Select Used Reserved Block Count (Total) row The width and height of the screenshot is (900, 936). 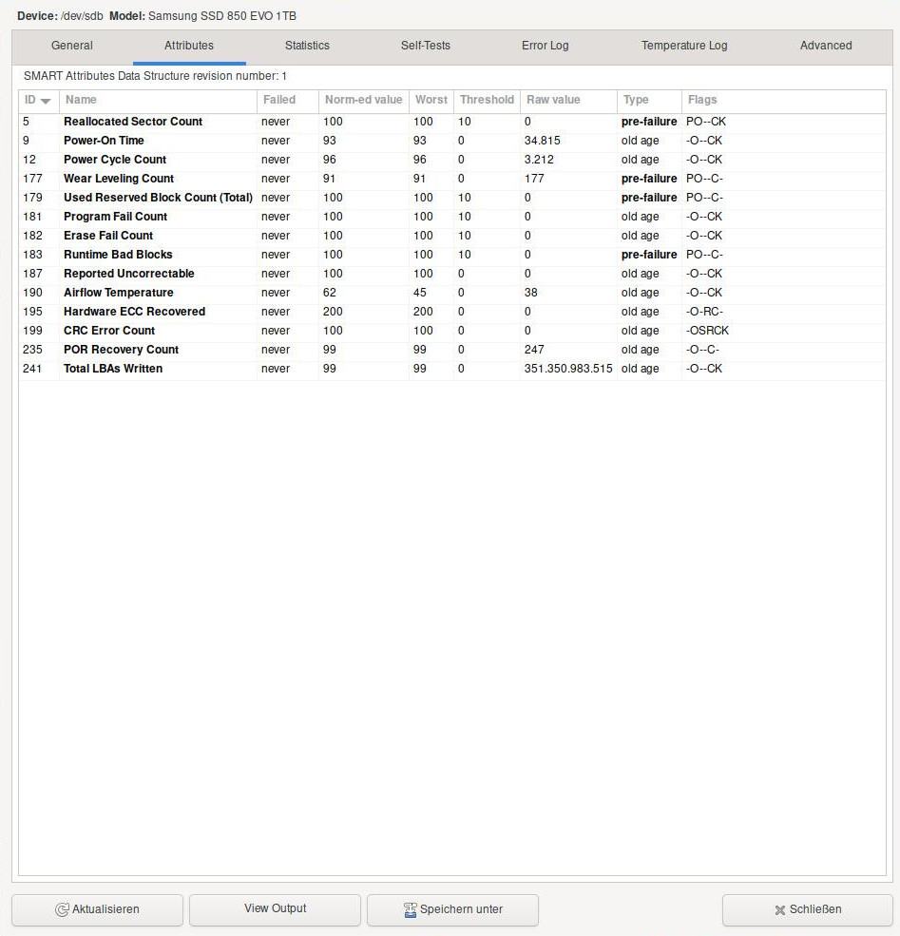[x=451, y=198]
